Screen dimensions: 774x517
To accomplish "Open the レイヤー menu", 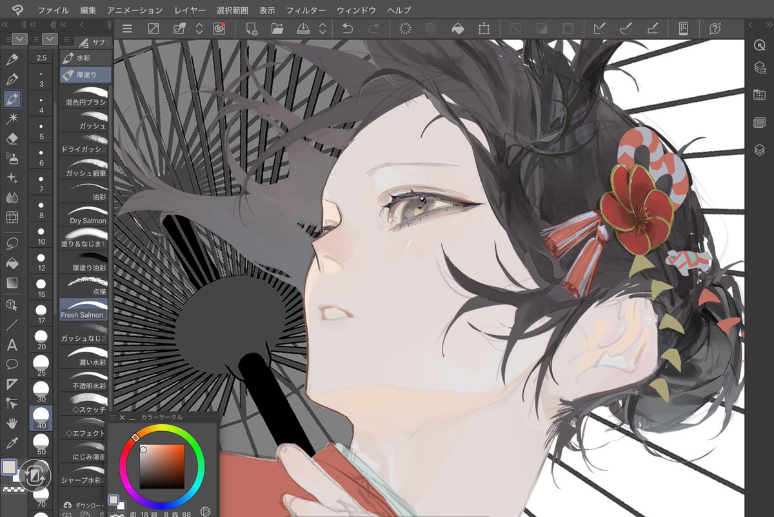I will [x=190, y=10].
